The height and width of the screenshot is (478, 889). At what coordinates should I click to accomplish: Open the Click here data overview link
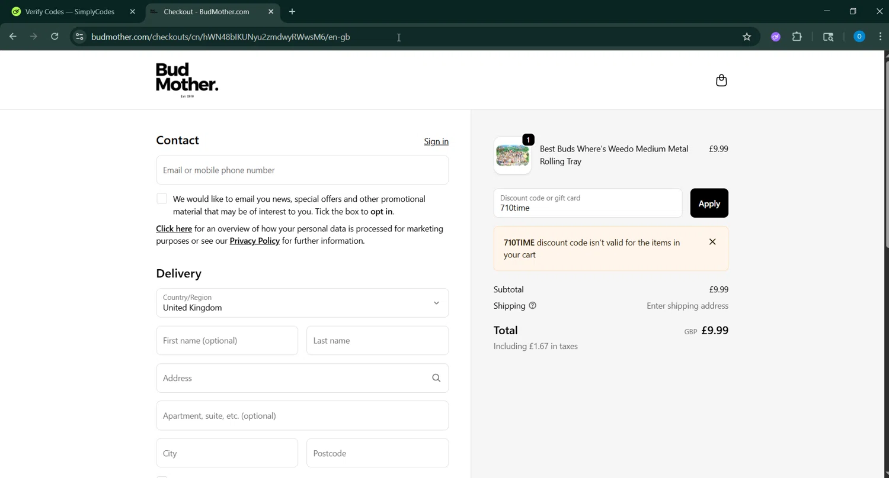pos(174,229)
